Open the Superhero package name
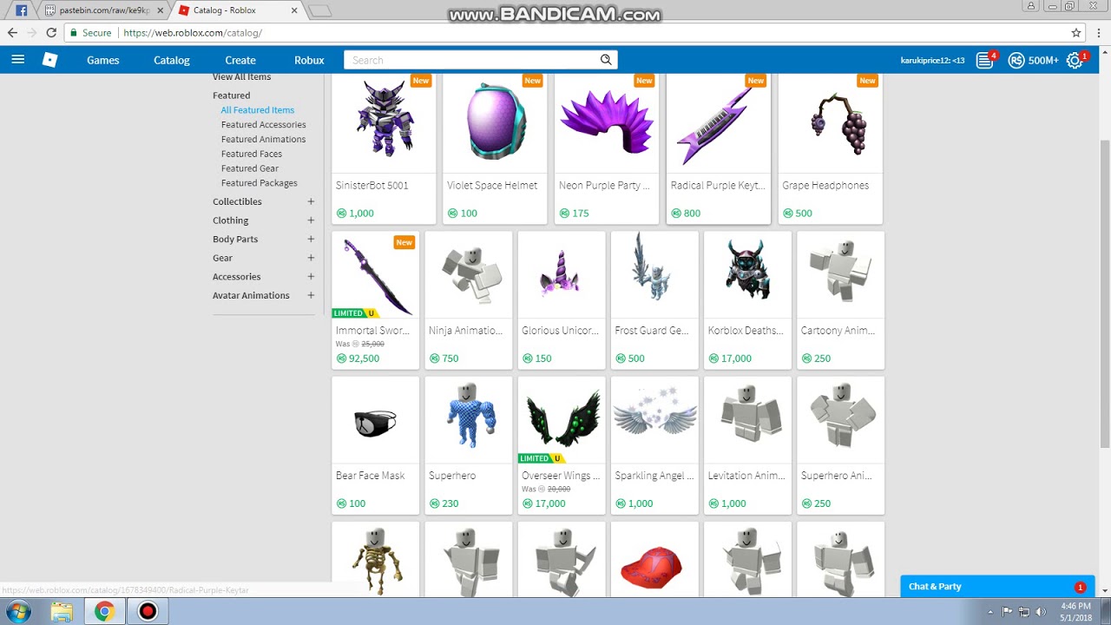Screen dimensions: 1111x625 click(x=452, y=476)
